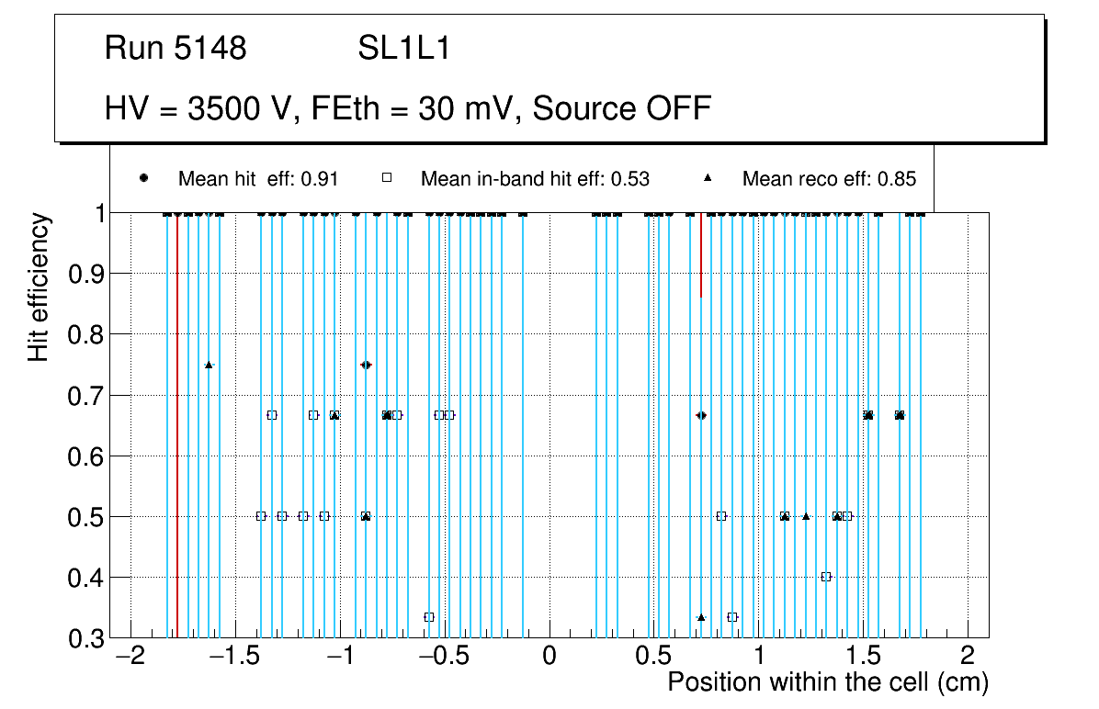Click the '0' tick label on the x-axis
Screen dimensions: 1099x709
[x=549, y=656]
